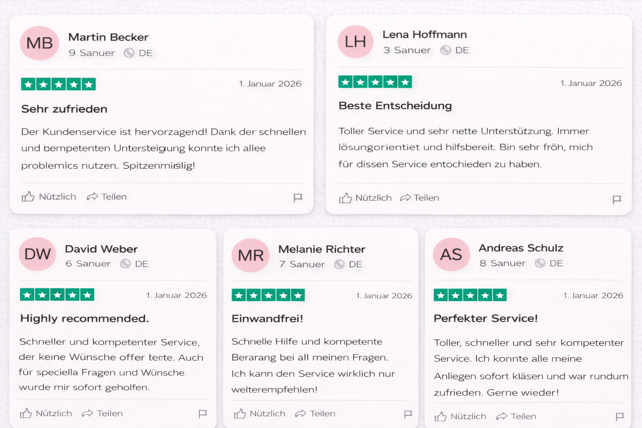Click the "Sehr zufrieden" review title
Screen dimensions: 642x428
click(x=64, y=109)
